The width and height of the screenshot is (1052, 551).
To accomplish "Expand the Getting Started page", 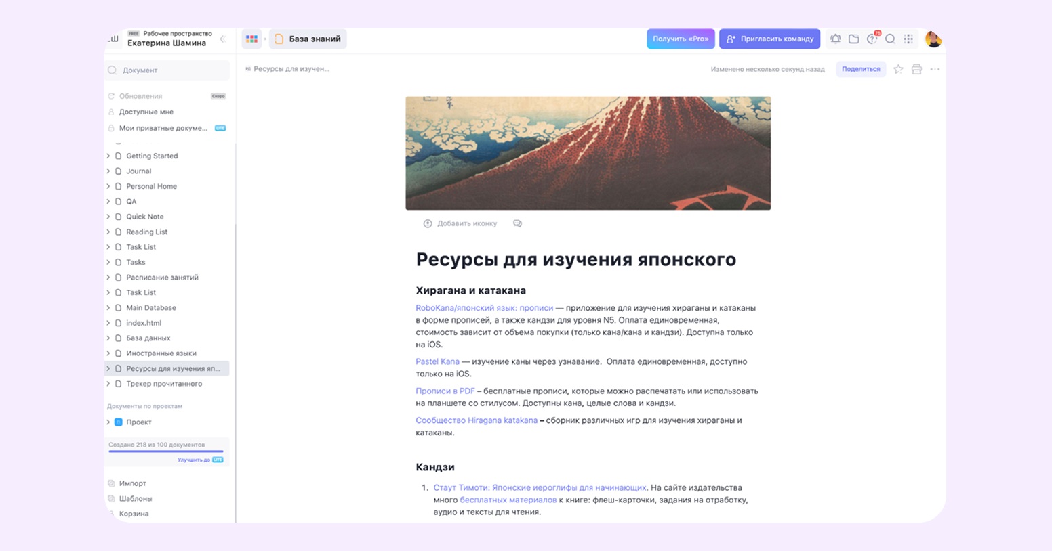I will 108,156.
